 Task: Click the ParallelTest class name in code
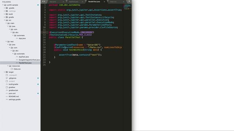pos(73,37)
